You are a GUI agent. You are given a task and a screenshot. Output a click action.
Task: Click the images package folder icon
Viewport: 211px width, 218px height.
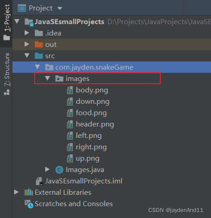(x=59, y=78)
